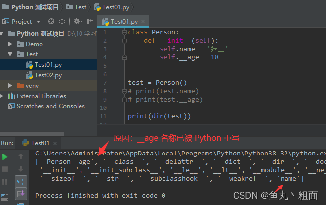Click the Test02.py file icon in tree
The width and height of the screenshot is (326, 205).
[30, 75]
